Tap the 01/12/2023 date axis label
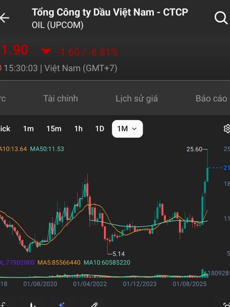The image size is (230, 307). [140, 284]
